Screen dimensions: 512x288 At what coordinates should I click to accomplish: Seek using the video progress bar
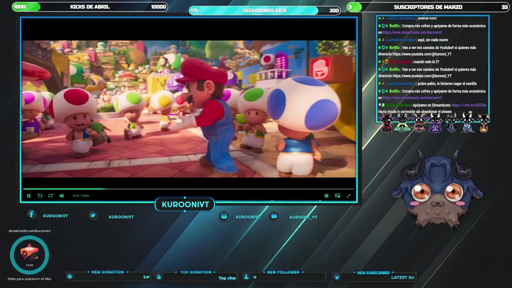coord(188,189)
